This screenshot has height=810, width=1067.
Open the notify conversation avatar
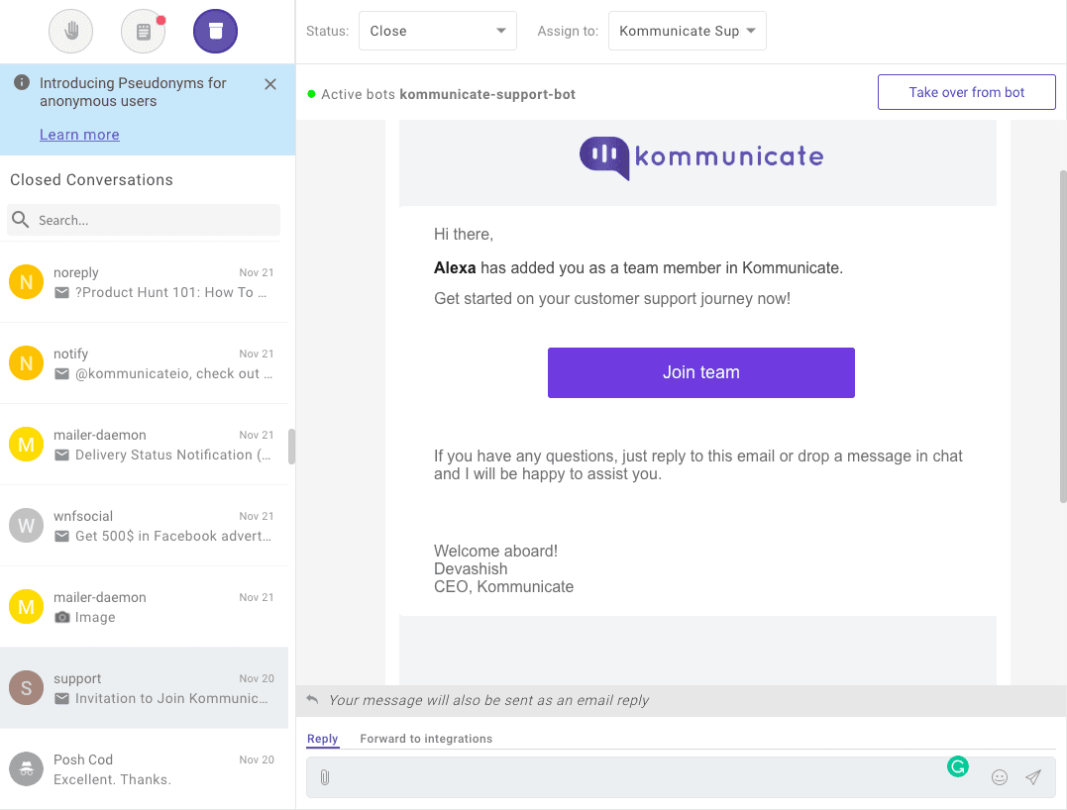tap(26, 362)
